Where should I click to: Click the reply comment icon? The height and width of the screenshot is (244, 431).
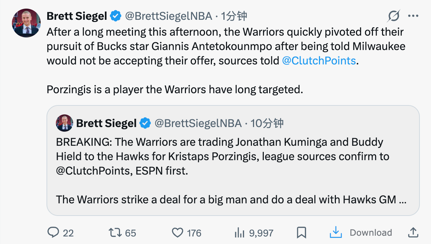[53, 232]
